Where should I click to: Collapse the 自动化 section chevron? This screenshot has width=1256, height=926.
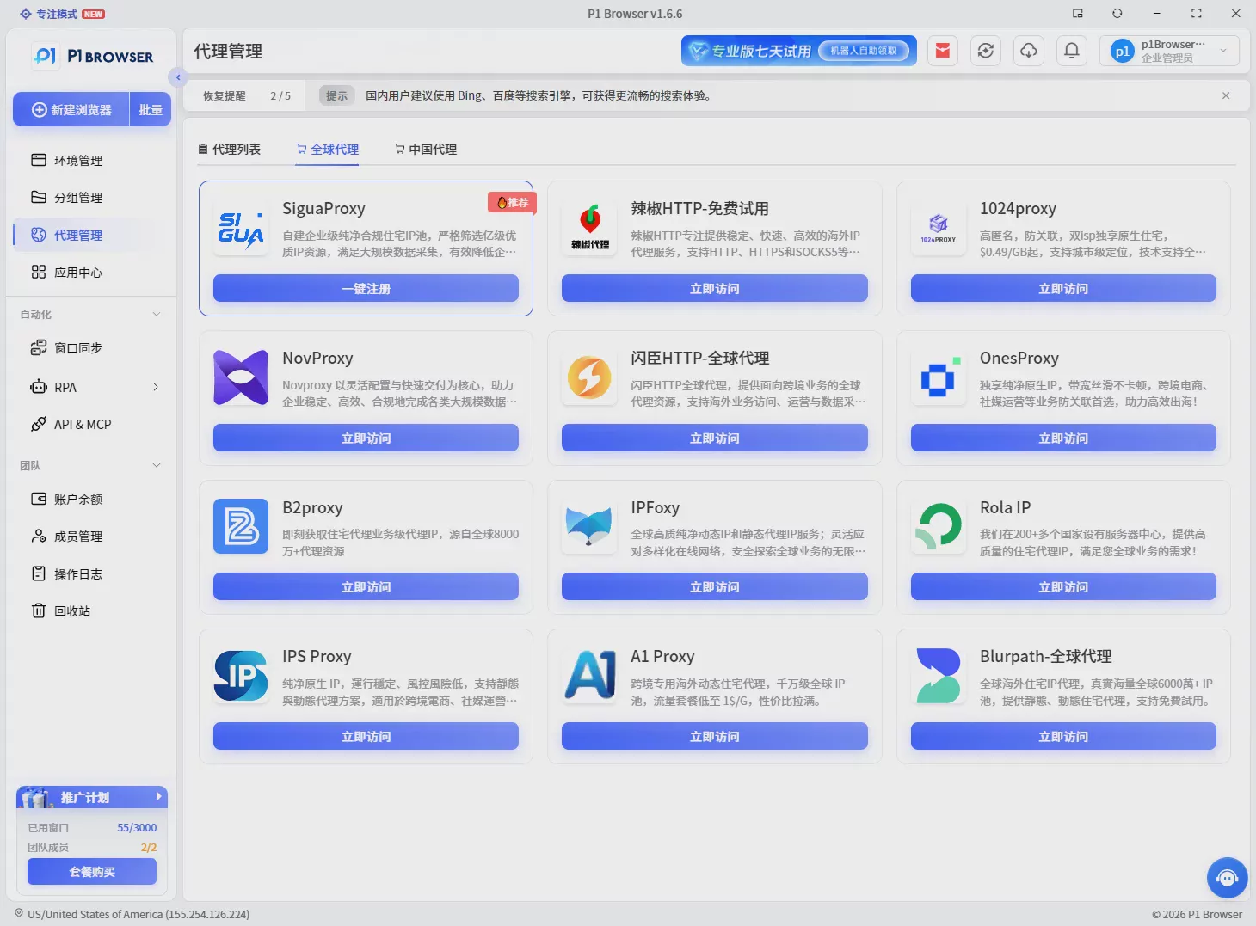(x=157, y=315)
